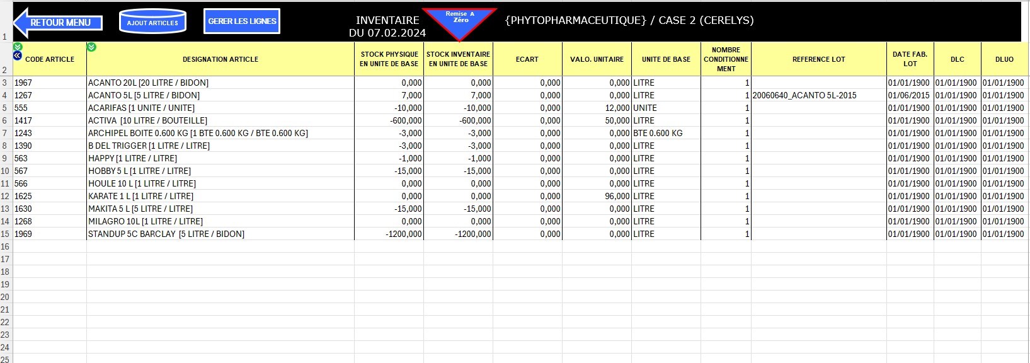Image resolution: width=1030 pixels, height=363 pixels.
Task: Click article code 1969 cell
Action: pos(49,234)
